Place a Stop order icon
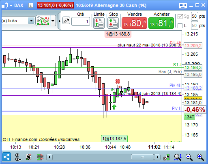This screenshot has height=164, width=208. tap(113, 23)
